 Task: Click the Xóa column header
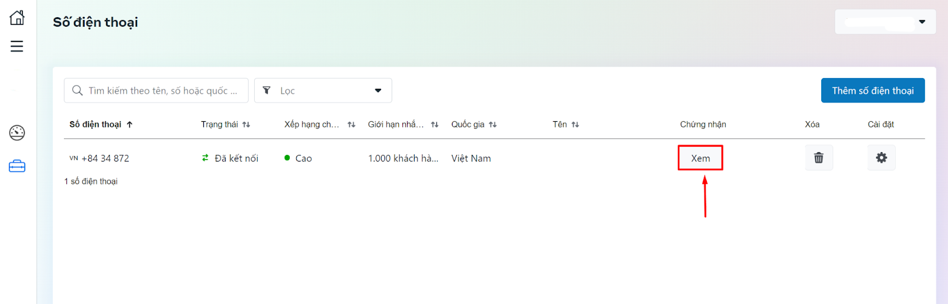[x=812, y=124]
